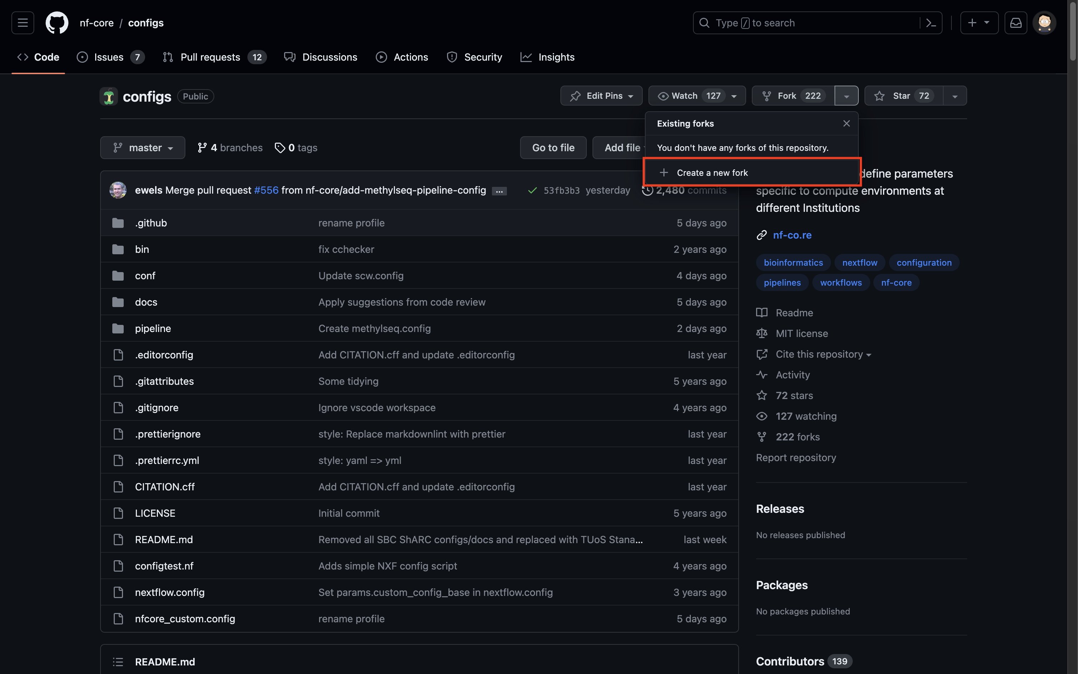Open the pipeline folder
Screen dimensions: 1078x674
pos(153,328)
